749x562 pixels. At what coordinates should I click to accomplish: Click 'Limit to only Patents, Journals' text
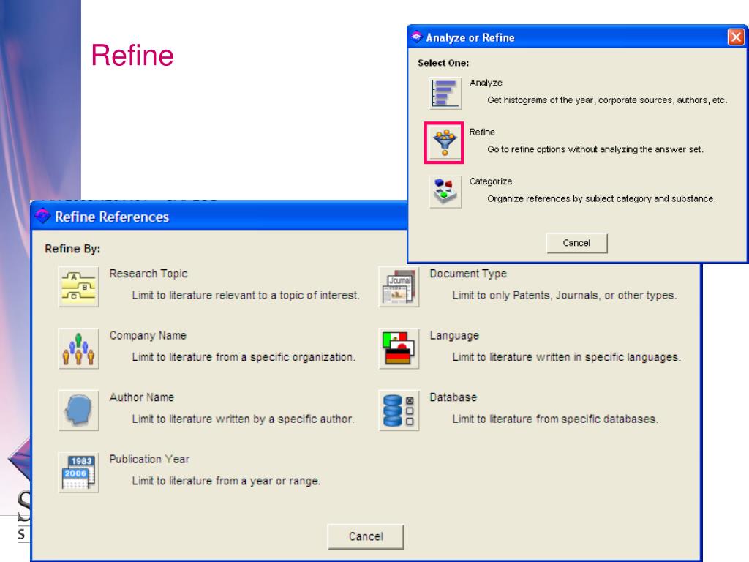click(565, 296)
